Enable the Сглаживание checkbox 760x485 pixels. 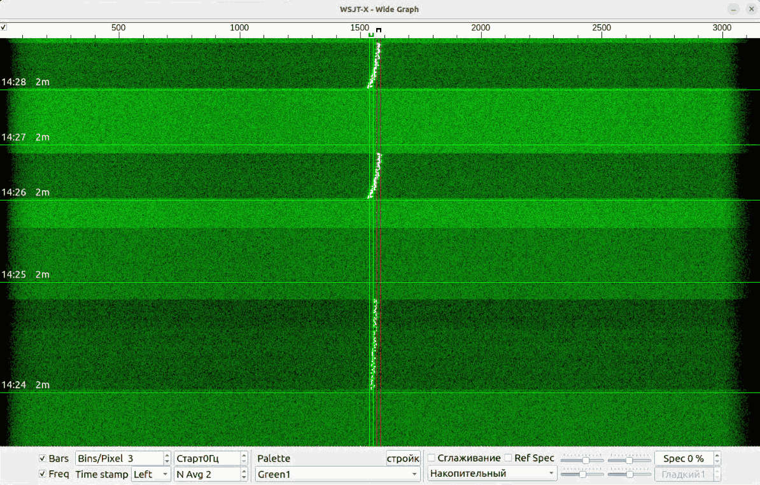[x=432, y=458]
